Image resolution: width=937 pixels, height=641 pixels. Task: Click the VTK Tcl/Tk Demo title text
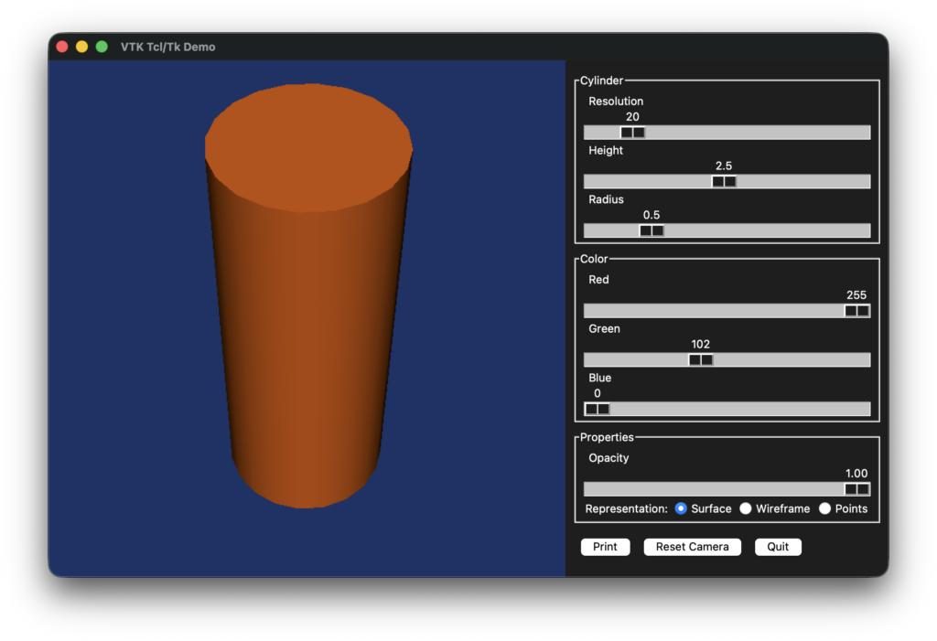point(168,47)
